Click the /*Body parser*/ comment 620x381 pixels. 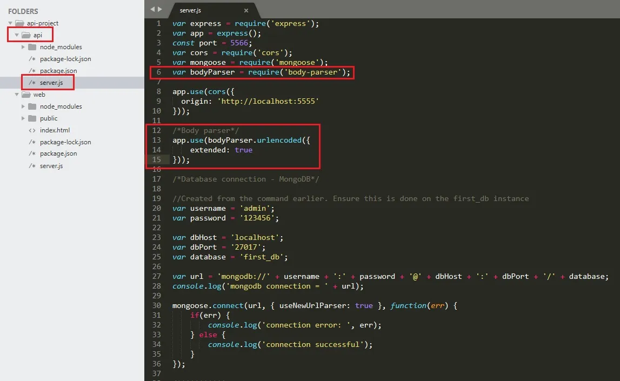[205, 130]
